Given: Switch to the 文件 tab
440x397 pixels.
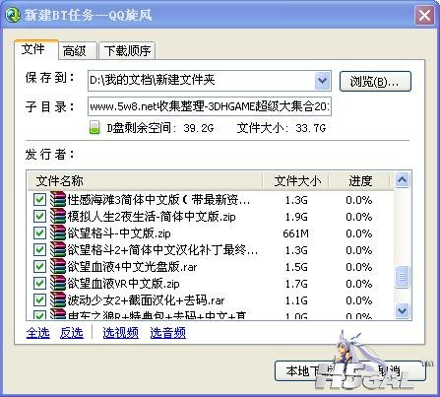Looking at the screenshot, I should click(36, 49).
